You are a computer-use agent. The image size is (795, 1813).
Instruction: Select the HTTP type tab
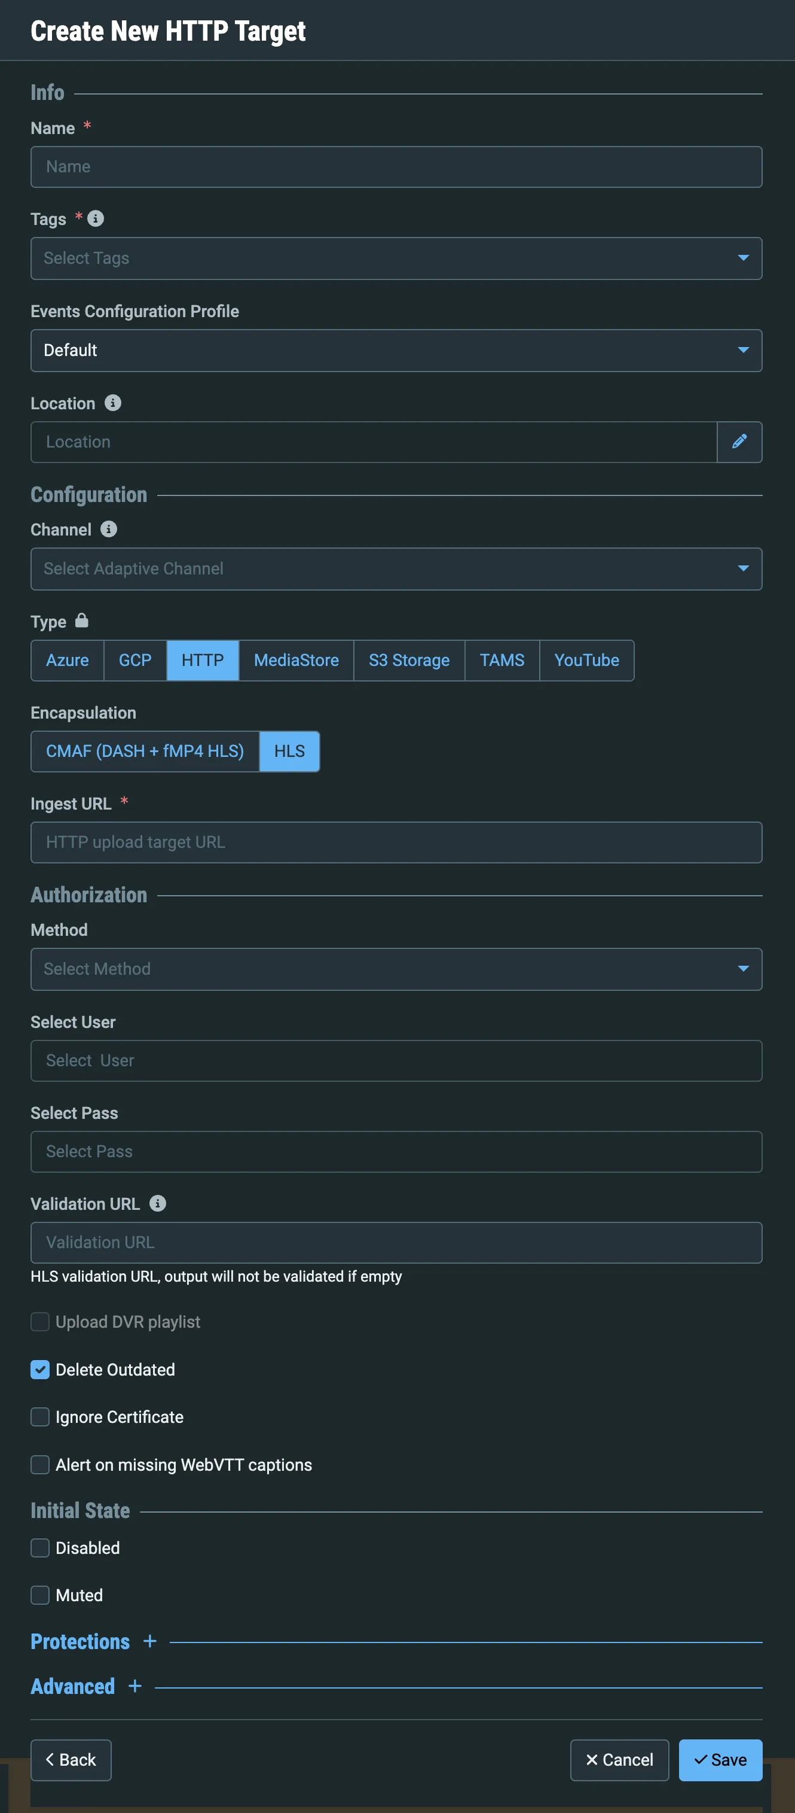pos(203,660)
